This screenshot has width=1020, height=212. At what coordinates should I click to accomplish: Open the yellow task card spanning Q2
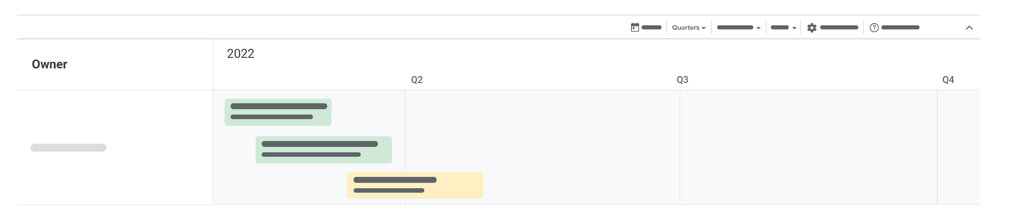(415, 185)
